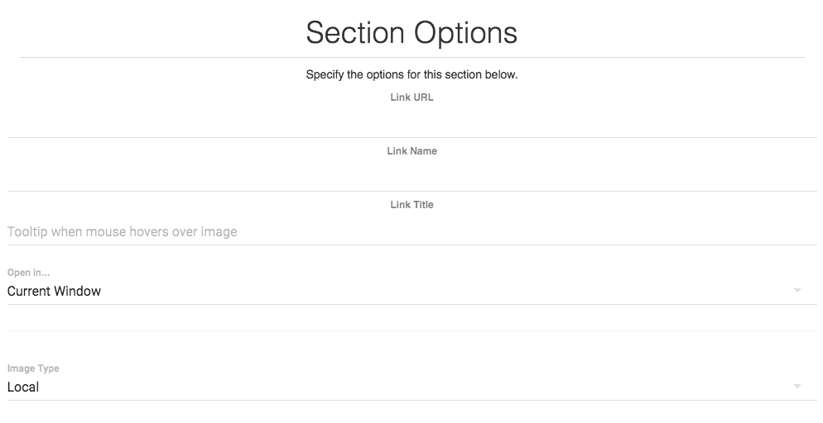Click the tooltip Link Title field

tap(411, 231)
